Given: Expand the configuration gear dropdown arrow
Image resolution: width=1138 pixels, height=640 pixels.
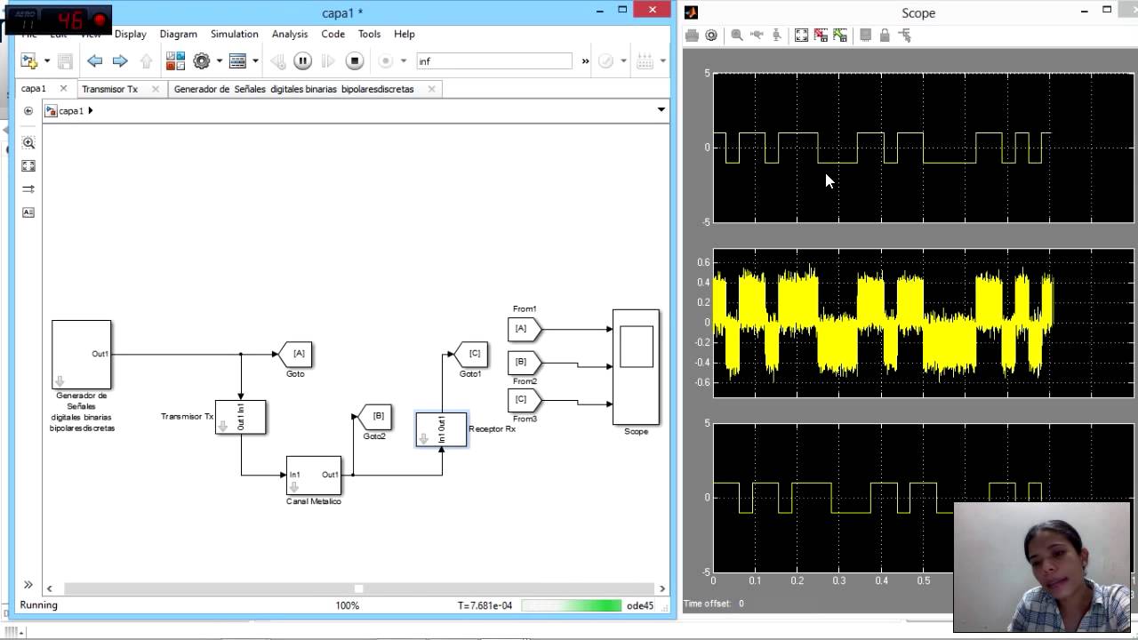Looking at the screenshot, I should 219,61.
